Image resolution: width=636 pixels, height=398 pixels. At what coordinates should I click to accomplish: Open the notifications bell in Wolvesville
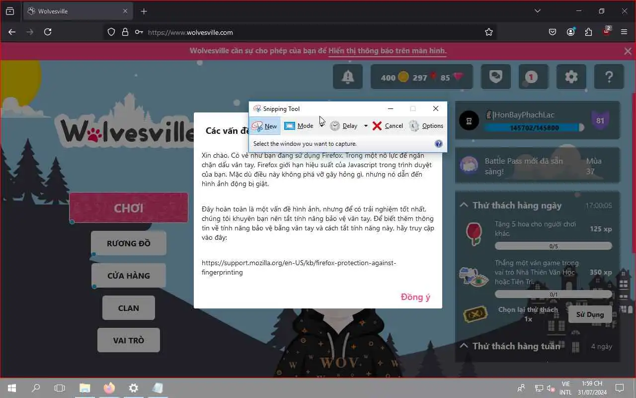348,77
